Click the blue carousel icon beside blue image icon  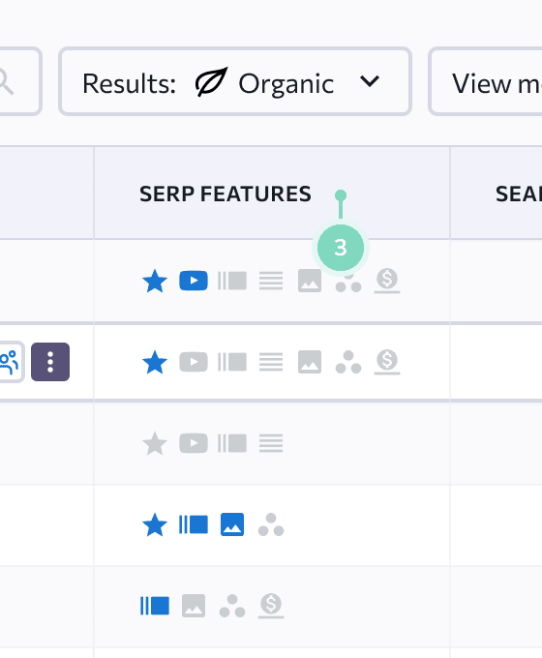(x=194, y=524)
